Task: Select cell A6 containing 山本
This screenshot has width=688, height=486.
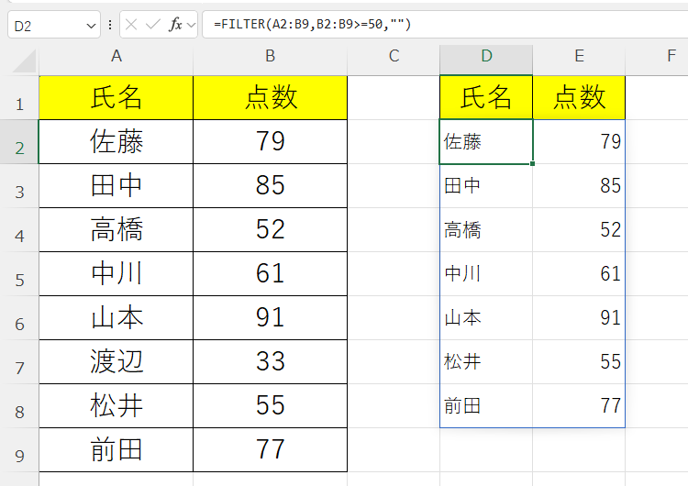Action: pyautogui.click(x=117, y=318)
